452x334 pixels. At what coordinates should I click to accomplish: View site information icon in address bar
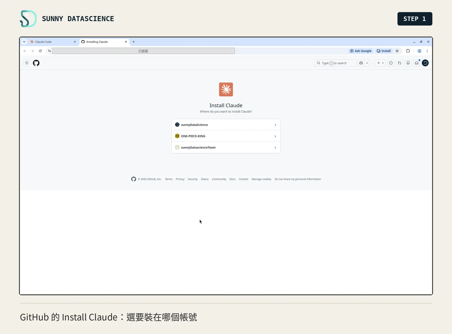point(49,51)
